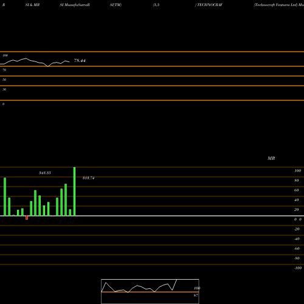Click the 87 label in the mini chart
The width and height of the screenshot is (304, 304).
196,295
